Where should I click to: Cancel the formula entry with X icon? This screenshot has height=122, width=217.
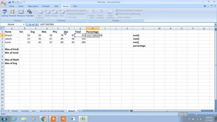pos(30,24)
